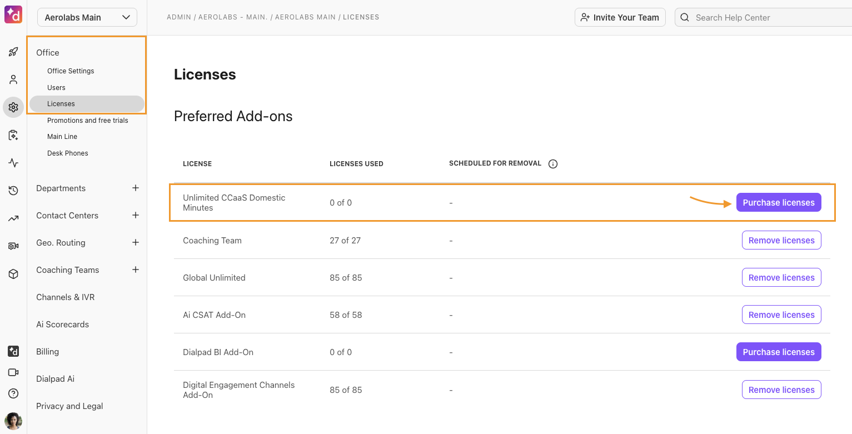Open the rocket launch icon in sidebar
Image resolution: width=852 pixels, height=434 pixels.
pos(13,52)
